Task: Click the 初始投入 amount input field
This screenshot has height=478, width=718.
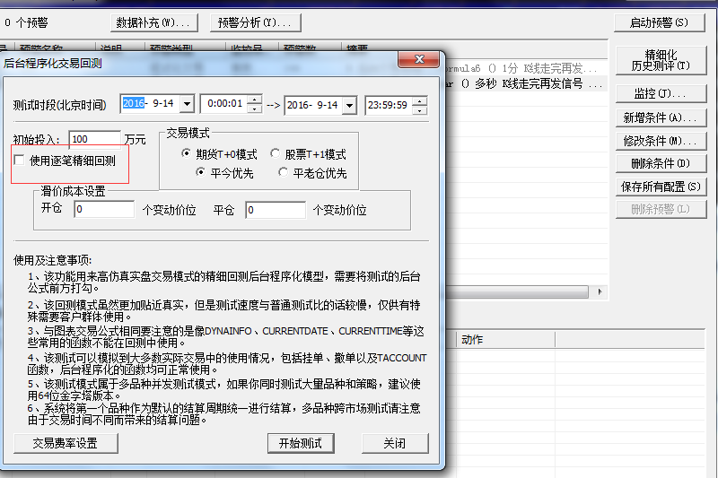Action: [x=94, y=139]
